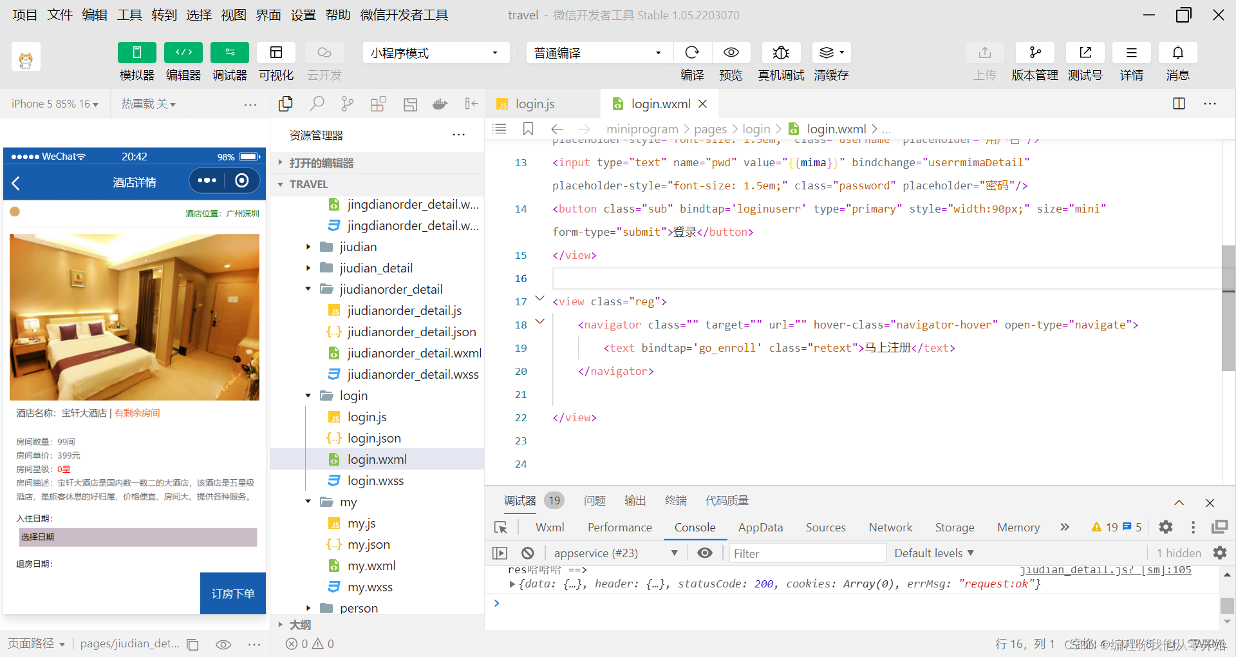Switch to the Console tab

point(695,528)
